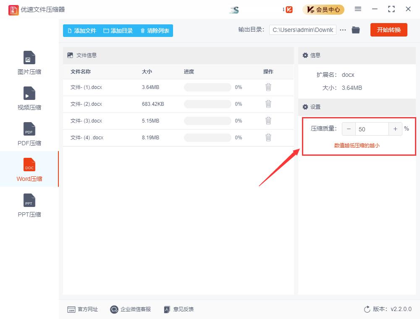
Task: Click the refresh icon beside version v2.2.0.0
Action: pos(366,309)
